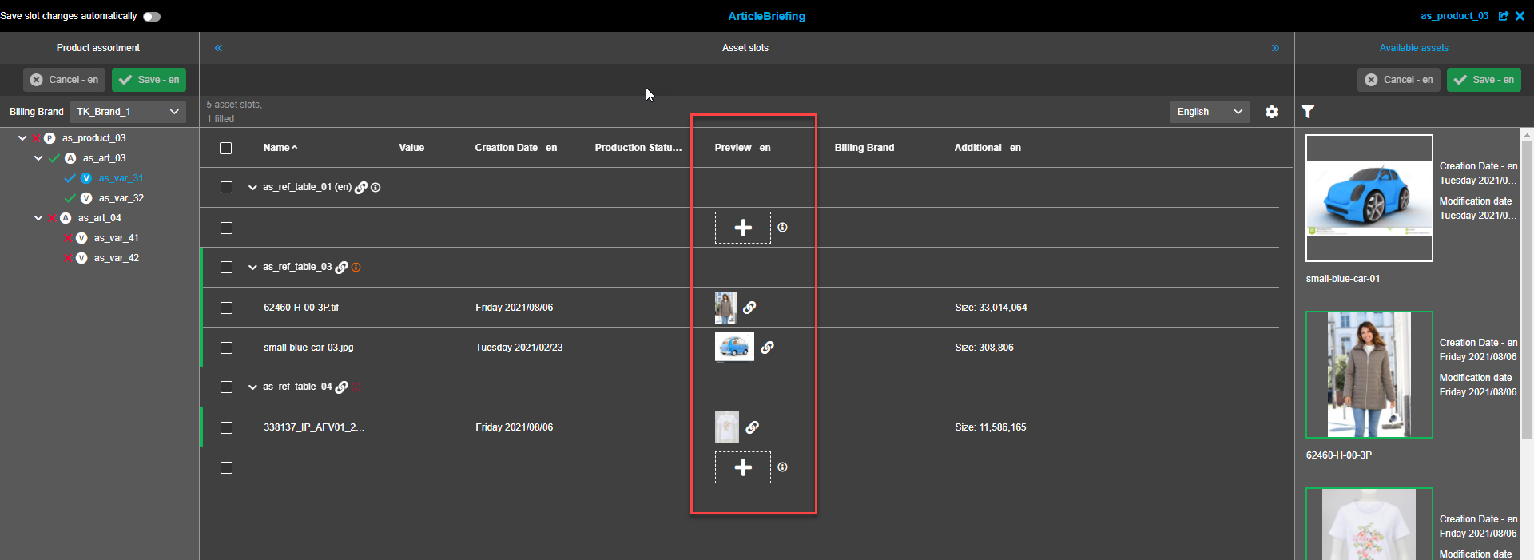
Task: Collapse the as_art_04 tree node
Action: [38, 218]
